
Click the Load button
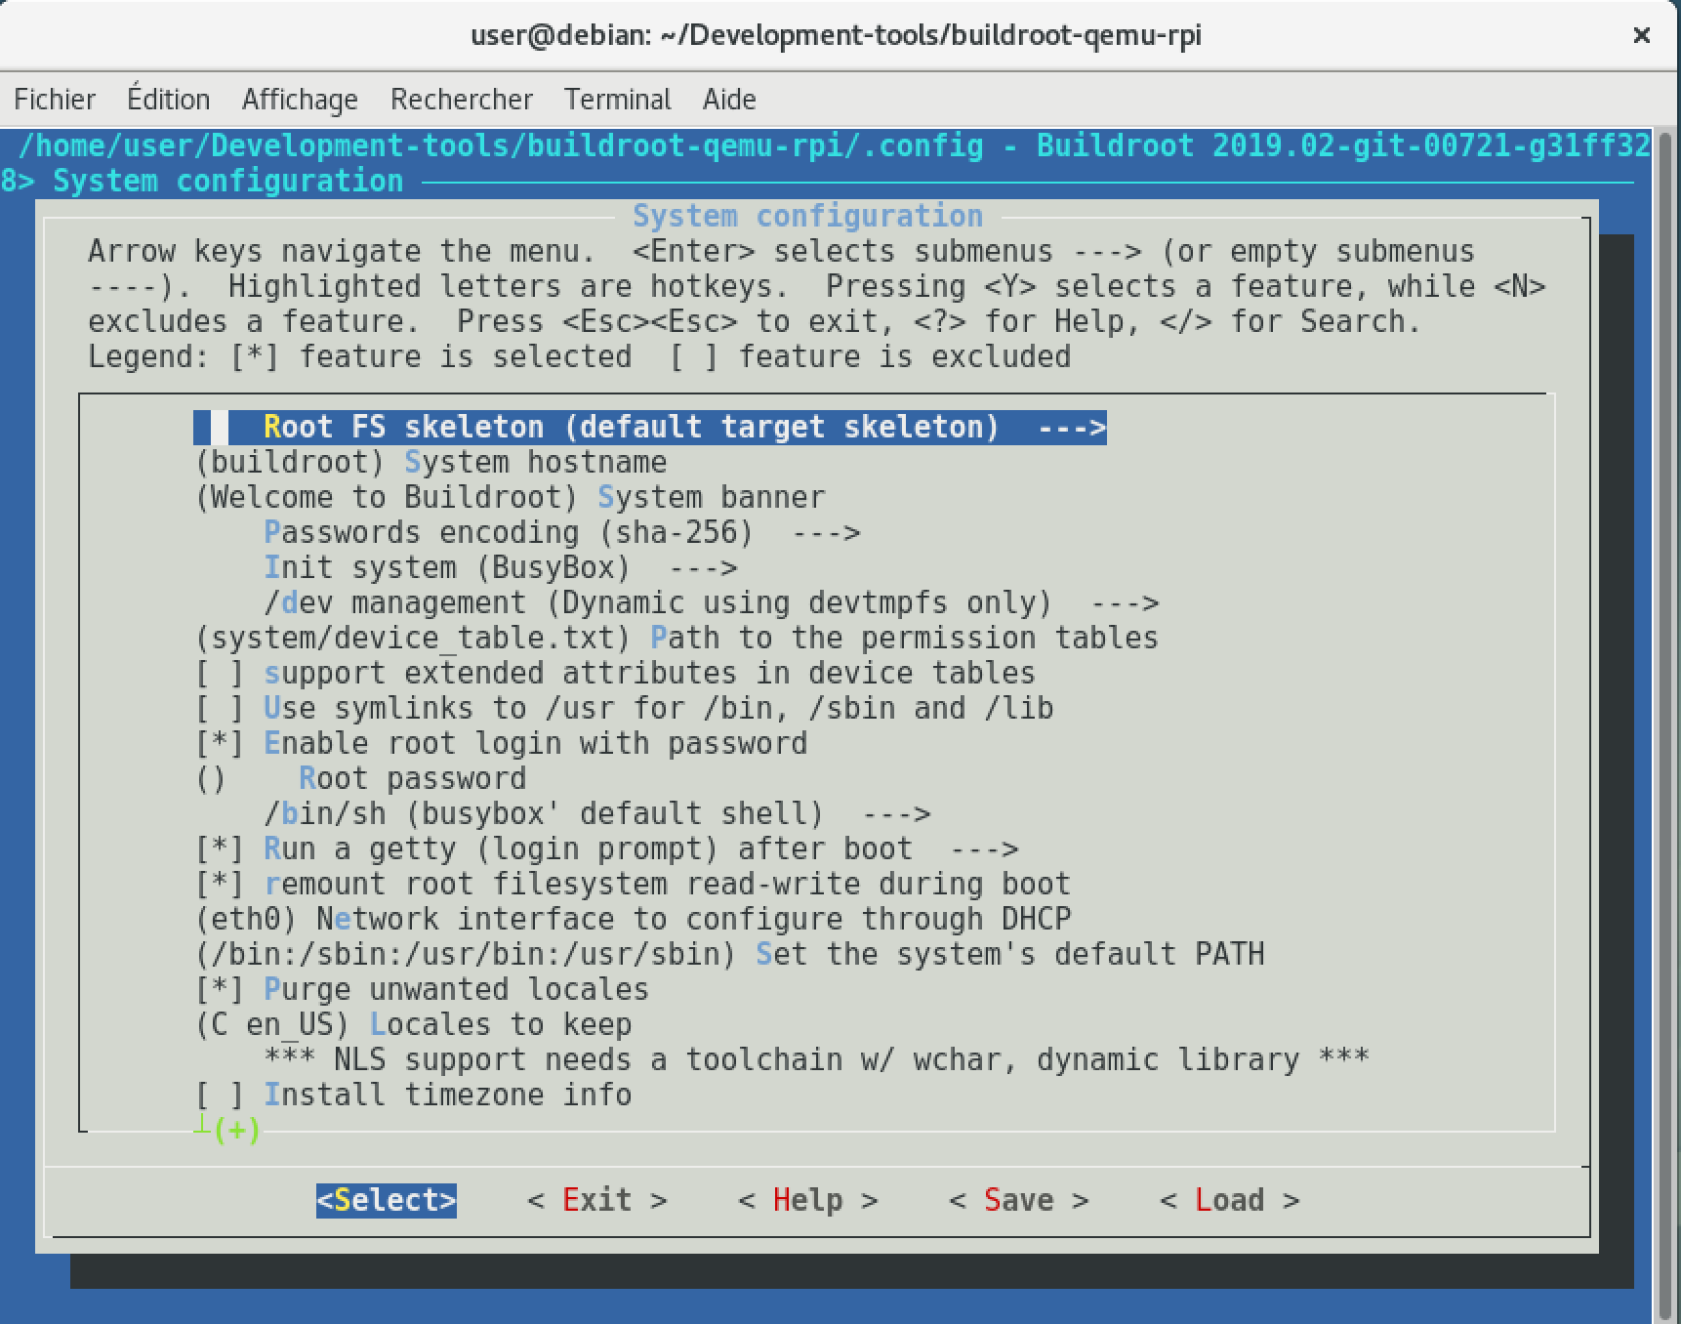(x=1230, y=1200)
